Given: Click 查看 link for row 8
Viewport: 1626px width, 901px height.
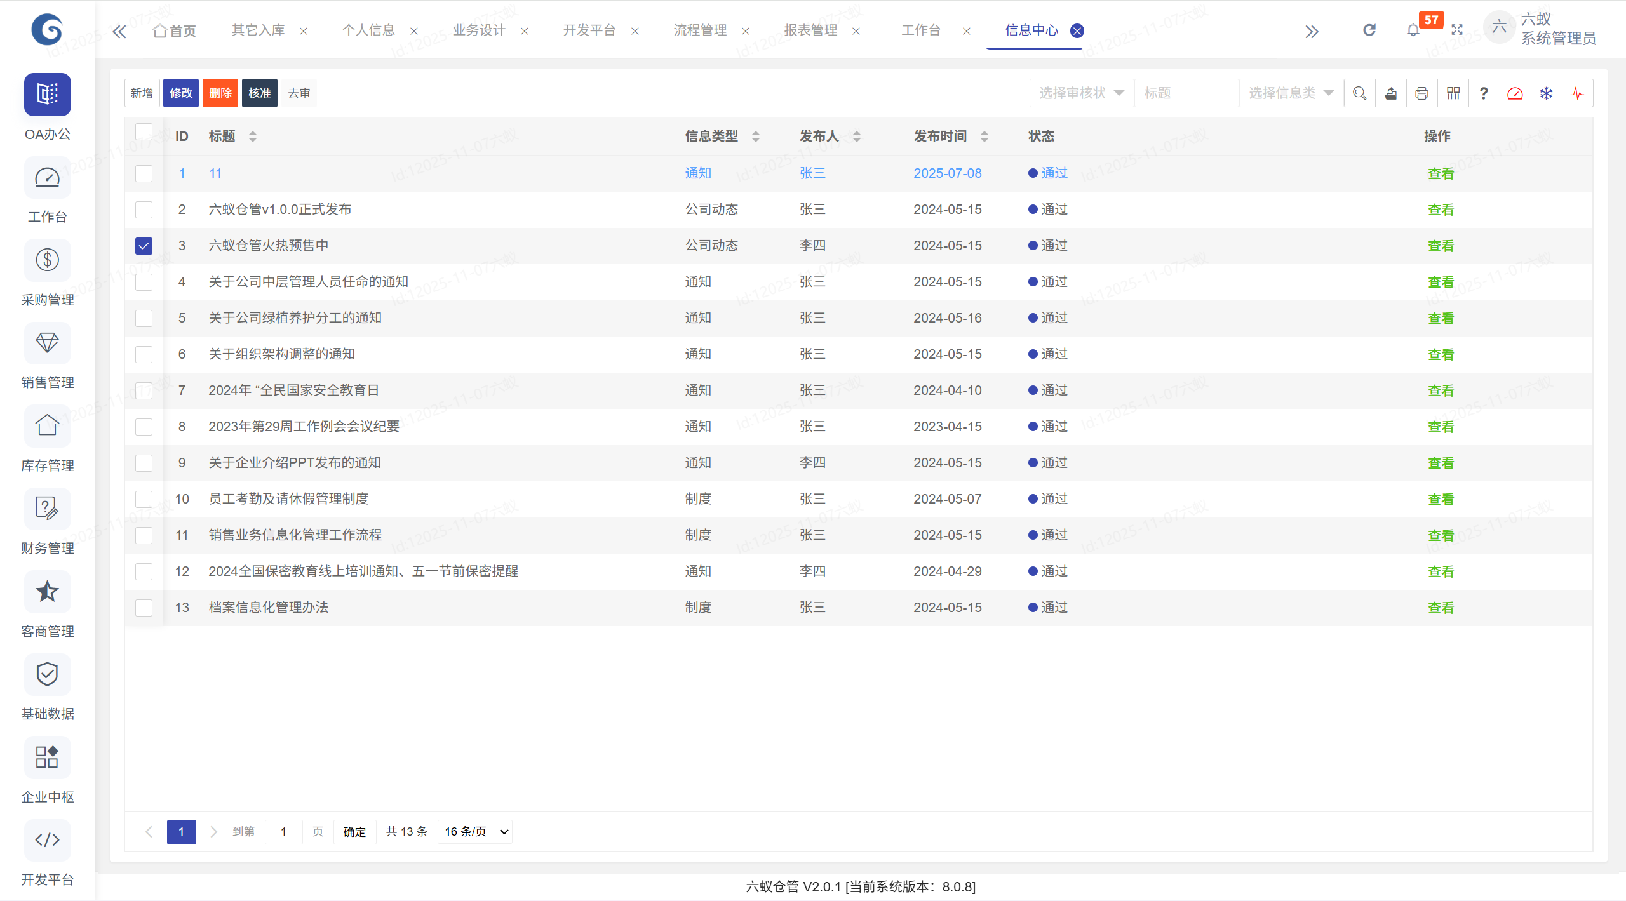Looking at the screenshot, I should (1441, 427).
